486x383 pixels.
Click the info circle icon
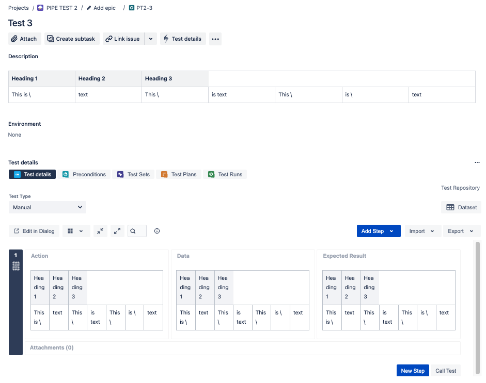pos(157,231)
